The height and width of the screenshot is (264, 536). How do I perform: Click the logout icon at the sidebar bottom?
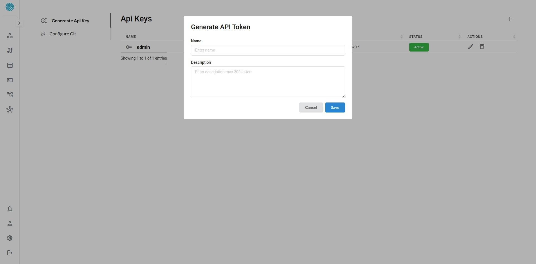[10, 253]
